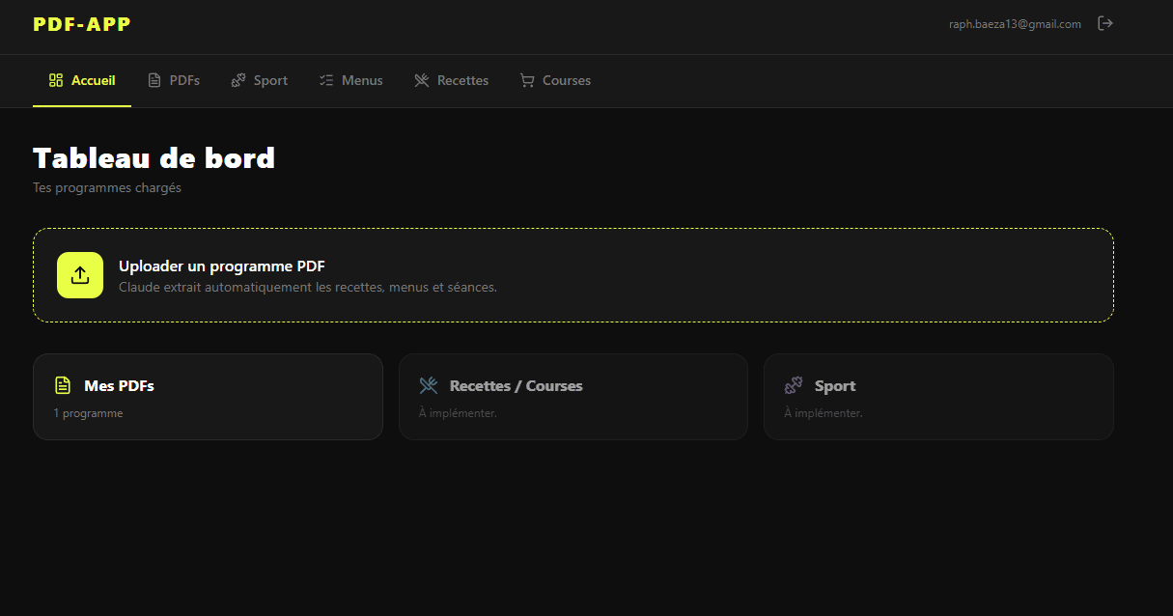Viewport: 1173px width, 616px height.
Task: Click the email raph.baeza13@gmail.com
Action: (1015, 24)
